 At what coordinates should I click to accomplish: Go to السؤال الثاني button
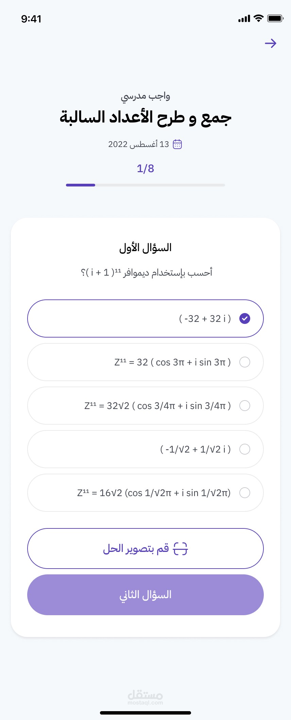click(x=145, y=595)
